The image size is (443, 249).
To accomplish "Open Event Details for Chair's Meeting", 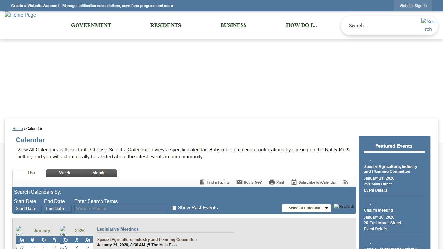I will [375, 229].
